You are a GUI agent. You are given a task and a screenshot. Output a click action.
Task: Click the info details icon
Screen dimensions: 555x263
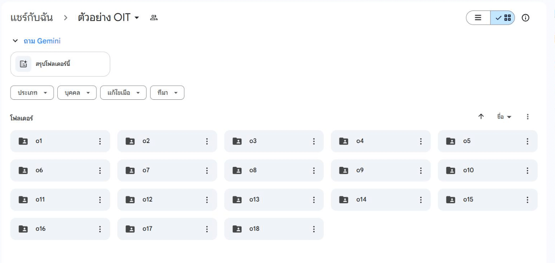tap(526, 18)
